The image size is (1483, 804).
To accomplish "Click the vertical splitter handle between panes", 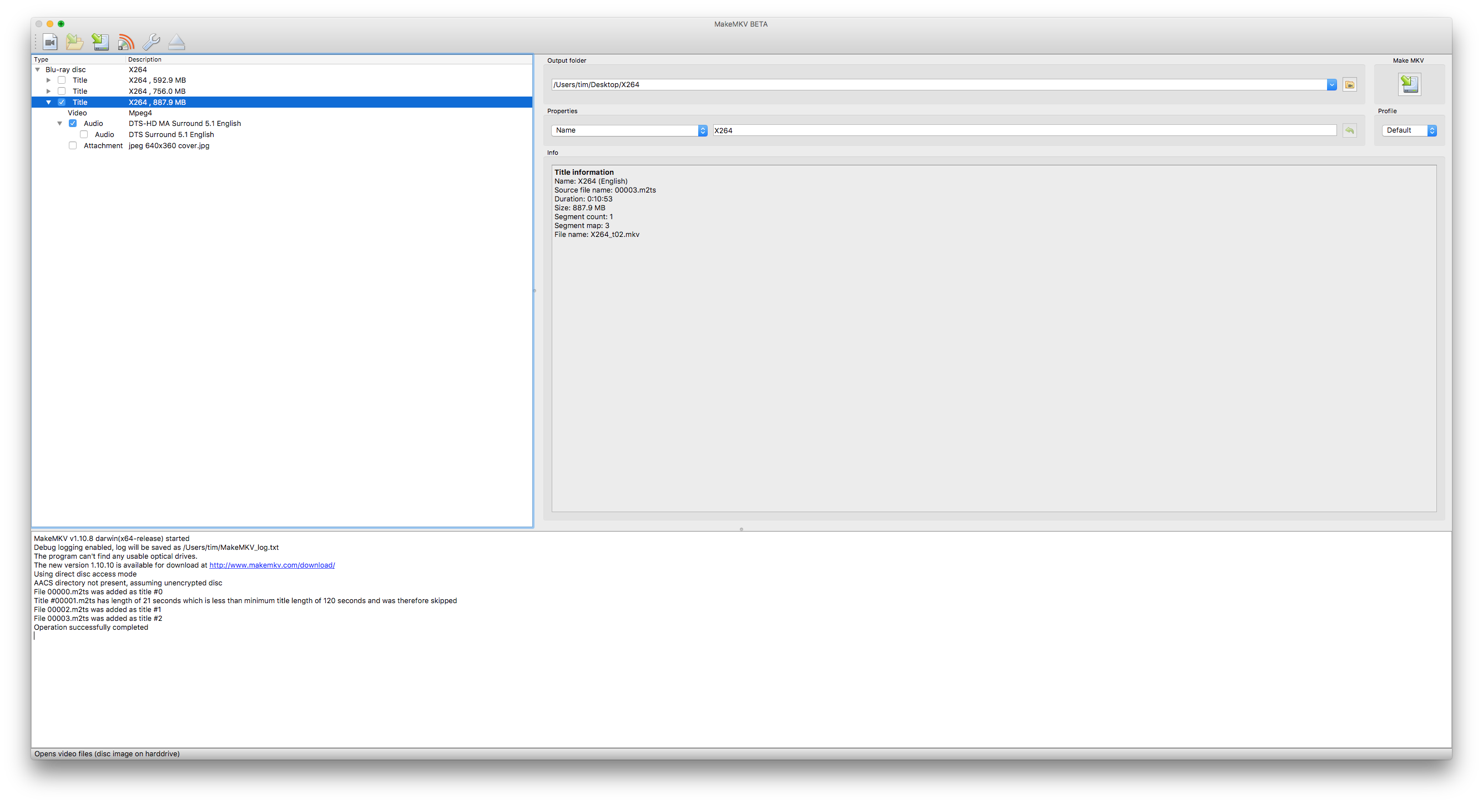I will click(534, 291).
